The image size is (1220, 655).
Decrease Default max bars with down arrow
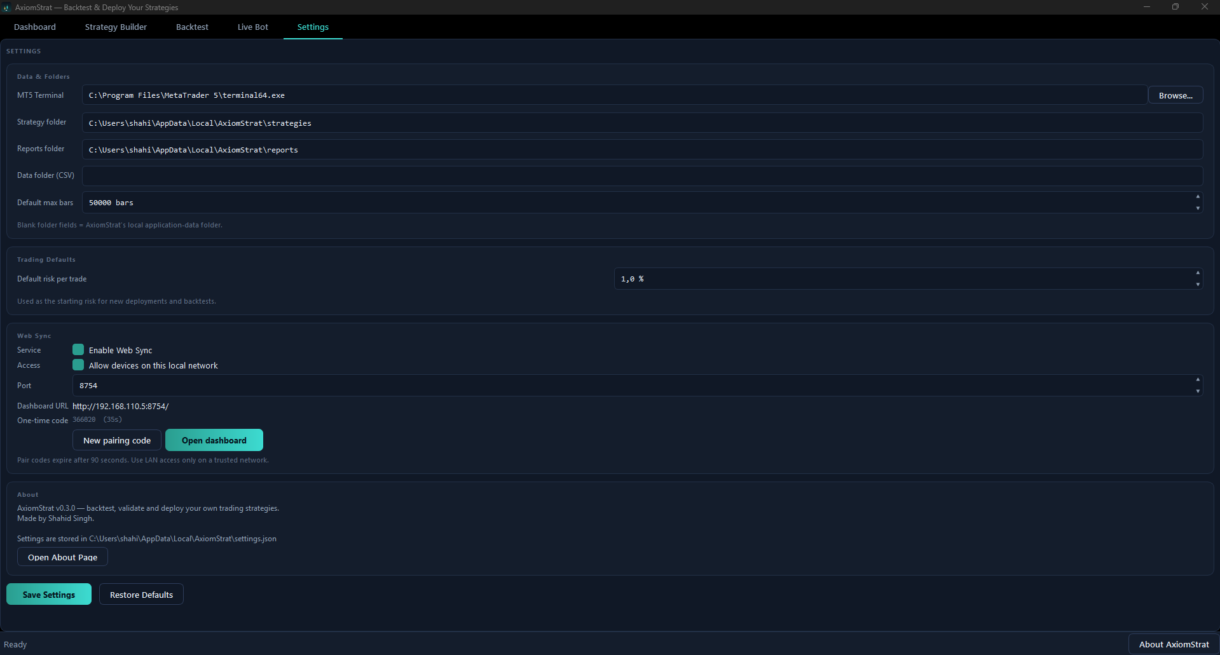(x=1198, y=208)
